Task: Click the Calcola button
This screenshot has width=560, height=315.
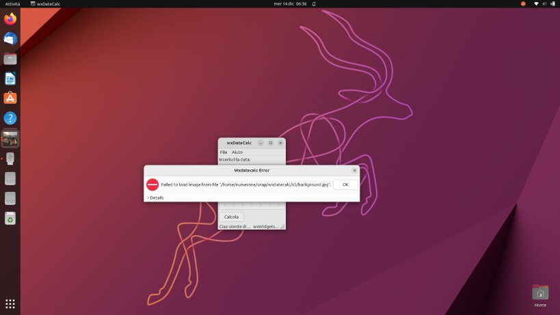Action: [x=231, y=217]
